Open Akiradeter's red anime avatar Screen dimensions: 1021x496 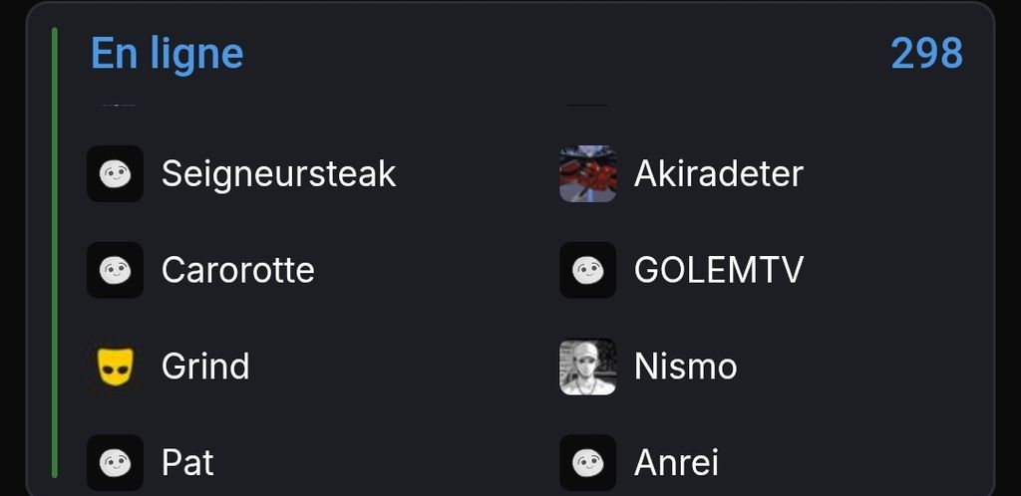(x=587, y=174)
